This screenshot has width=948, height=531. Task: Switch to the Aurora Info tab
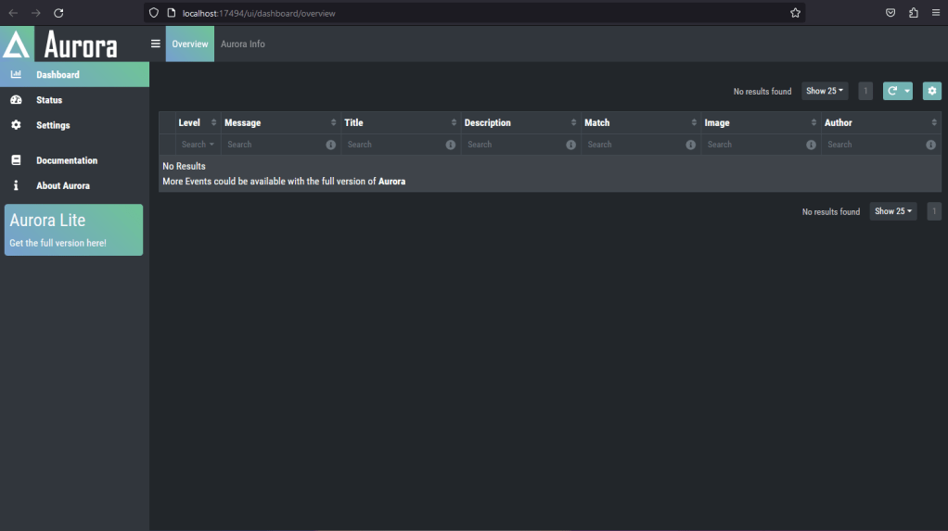(243, 44)
